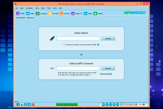Open the File menu

17,8
